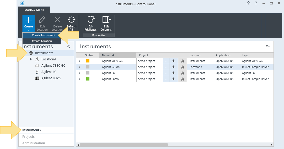Expand the Agilent LC table row

click(x=79, y=73)
